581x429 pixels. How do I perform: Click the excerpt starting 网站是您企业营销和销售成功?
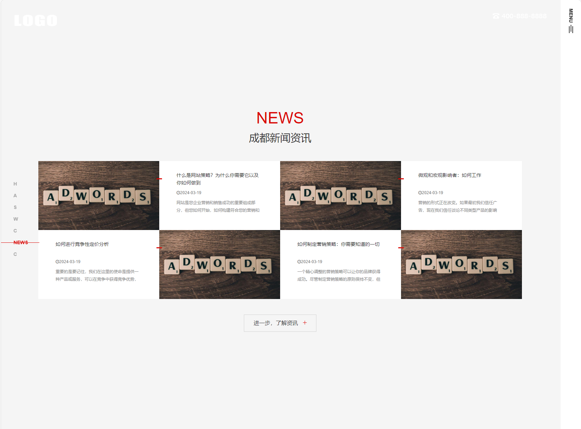click(218, 207)
